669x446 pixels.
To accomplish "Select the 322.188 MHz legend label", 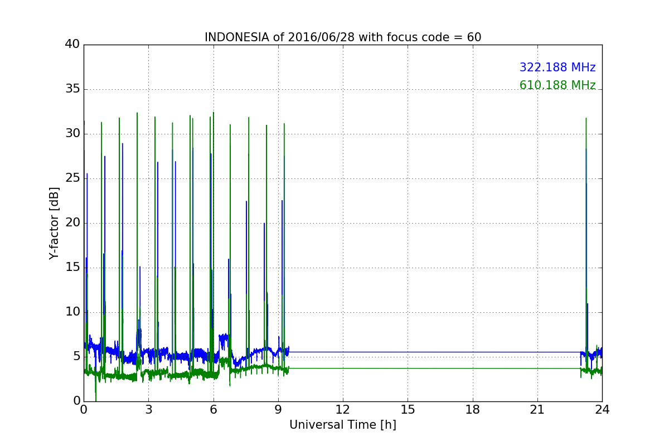I will pos(557,67).
